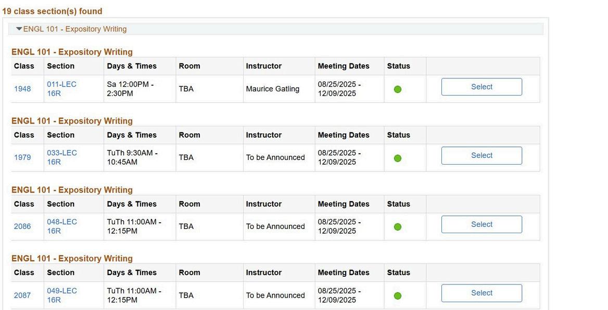Click the Maurice Gatling instructor name
The height and width of the screenshot is (310, 608).
pos(272,89)
